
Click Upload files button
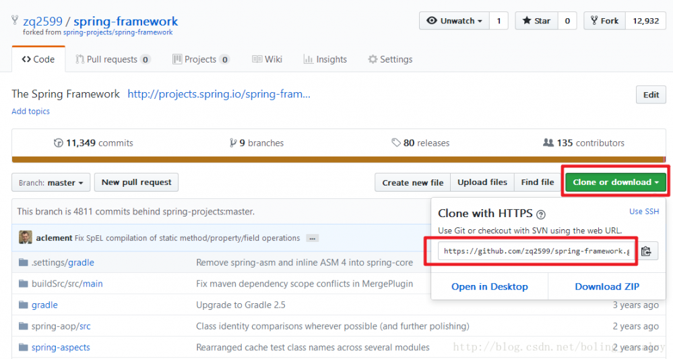(482, 182)
